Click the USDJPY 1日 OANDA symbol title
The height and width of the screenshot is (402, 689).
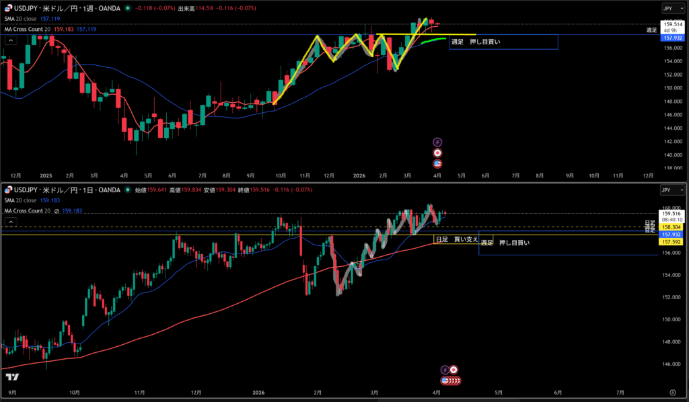[x=67, y=190]
